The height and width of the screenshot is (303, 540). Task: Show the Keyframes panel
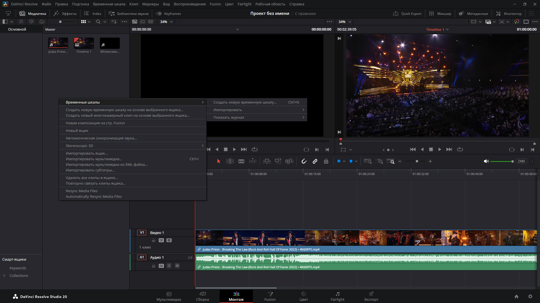[168, 13]
